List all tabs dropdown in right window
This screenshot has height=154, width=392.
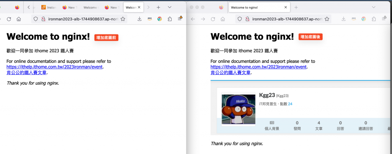(x=374, y=7)
